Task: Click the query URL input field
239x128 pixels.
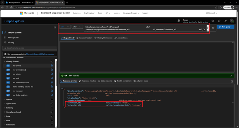Action: coord(146,28)
